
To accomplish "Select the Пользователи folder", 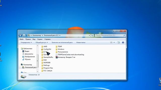I will point(62,52).
